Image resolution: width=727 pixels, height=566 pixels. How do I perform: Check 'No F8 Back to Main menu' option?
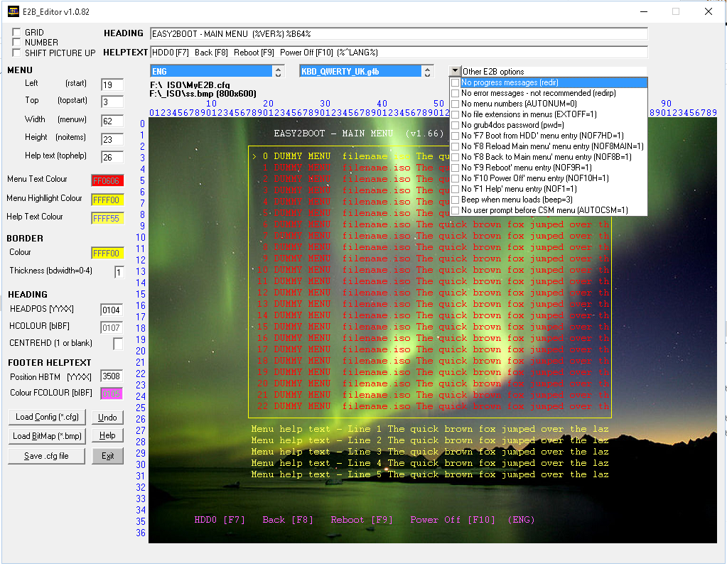pyautogui.click(x=456, y=157)
